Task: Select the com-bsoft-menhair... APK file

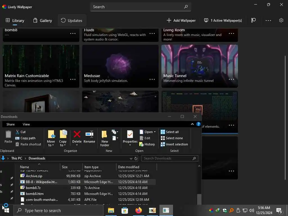Action: click(x=88, y=199)
